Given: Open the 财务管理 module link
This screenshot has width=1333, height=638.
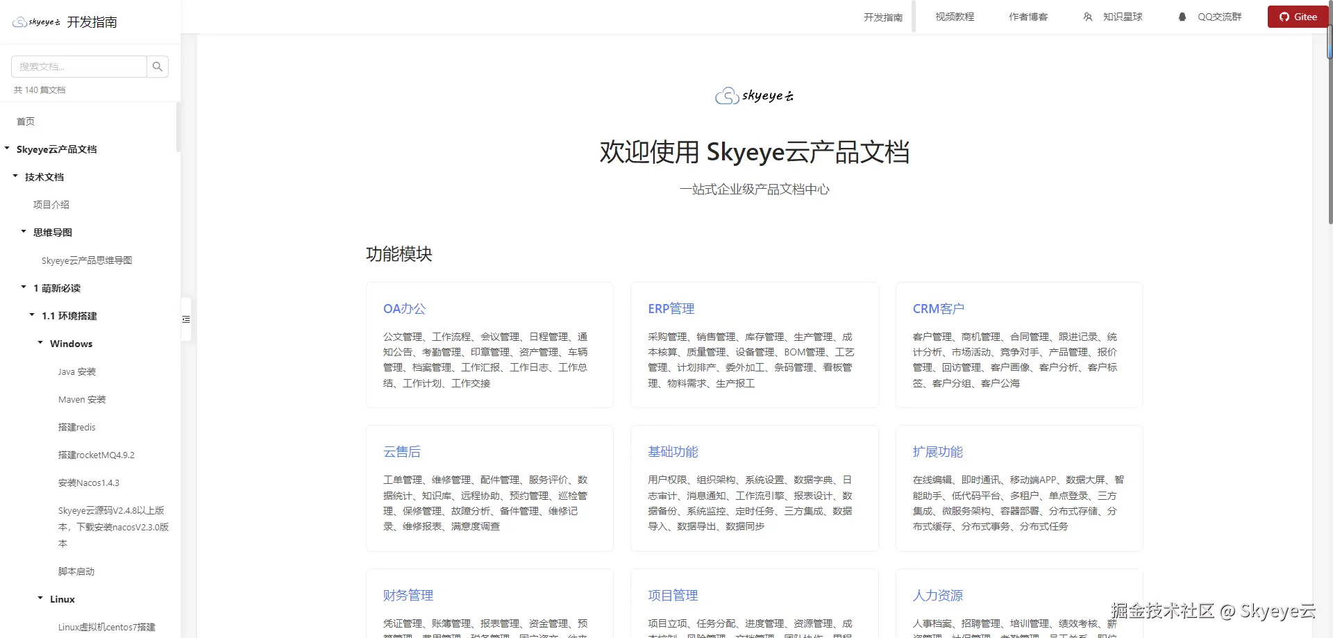Looking at the screenshot, I should point(408,596).
